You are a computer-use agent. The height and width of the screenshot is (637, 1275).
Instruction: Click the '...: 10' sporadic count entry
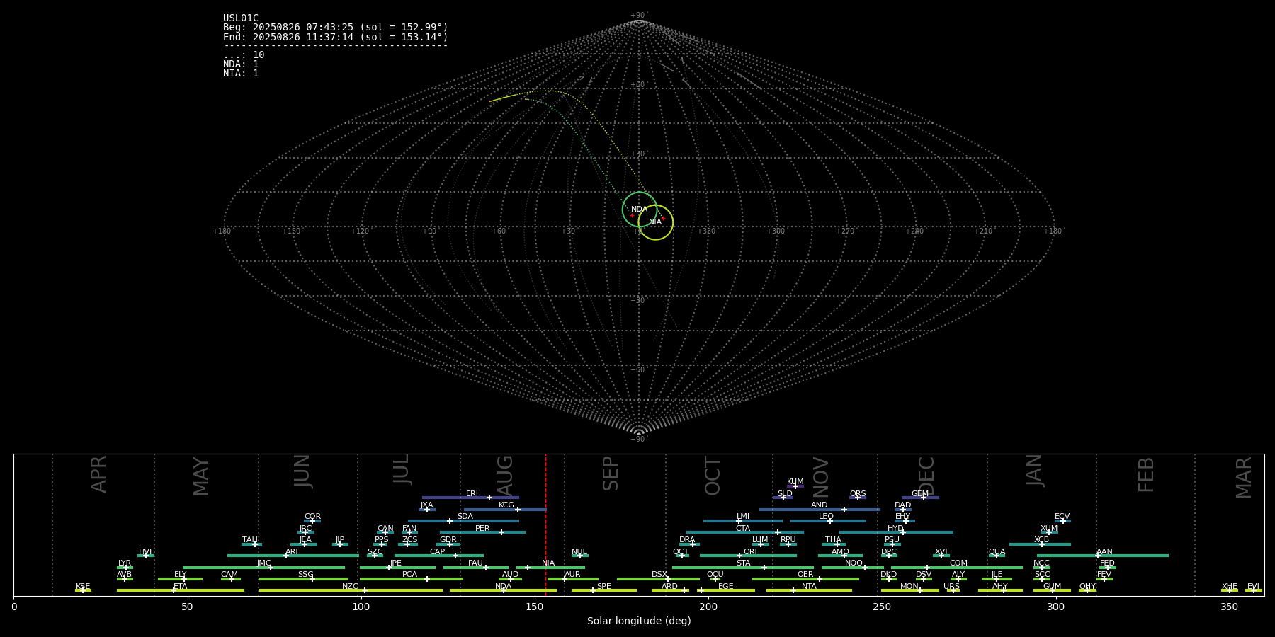(244, 55)
